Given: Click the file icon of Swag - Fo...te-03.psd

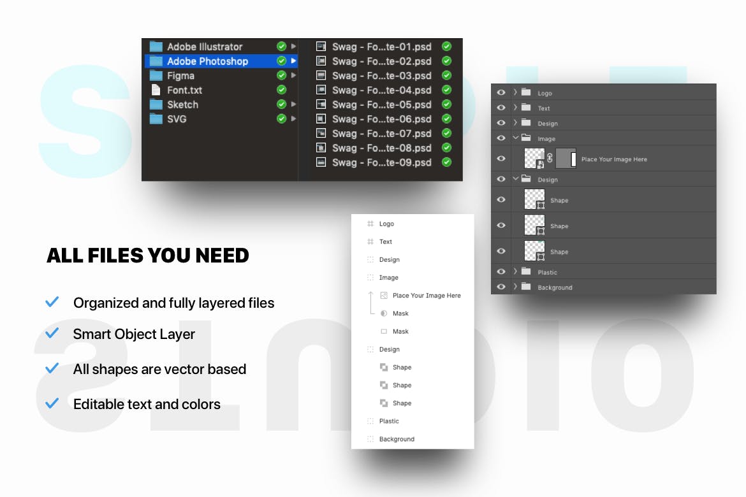Looking at the screenshot, I should 321,76.
